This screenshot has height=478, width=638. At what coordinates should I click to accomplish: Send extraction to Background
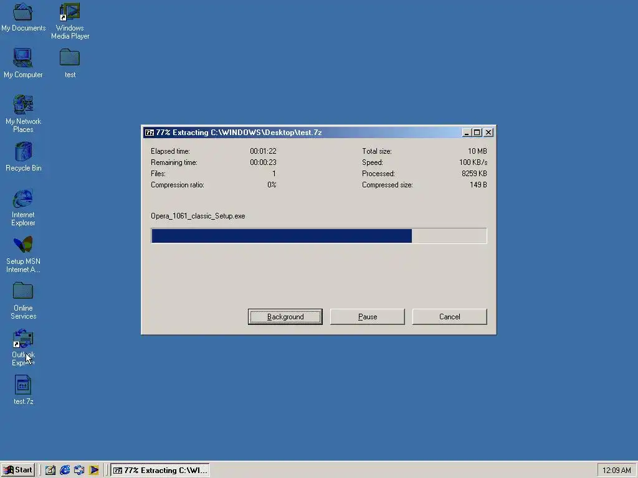tap(285, 317)
